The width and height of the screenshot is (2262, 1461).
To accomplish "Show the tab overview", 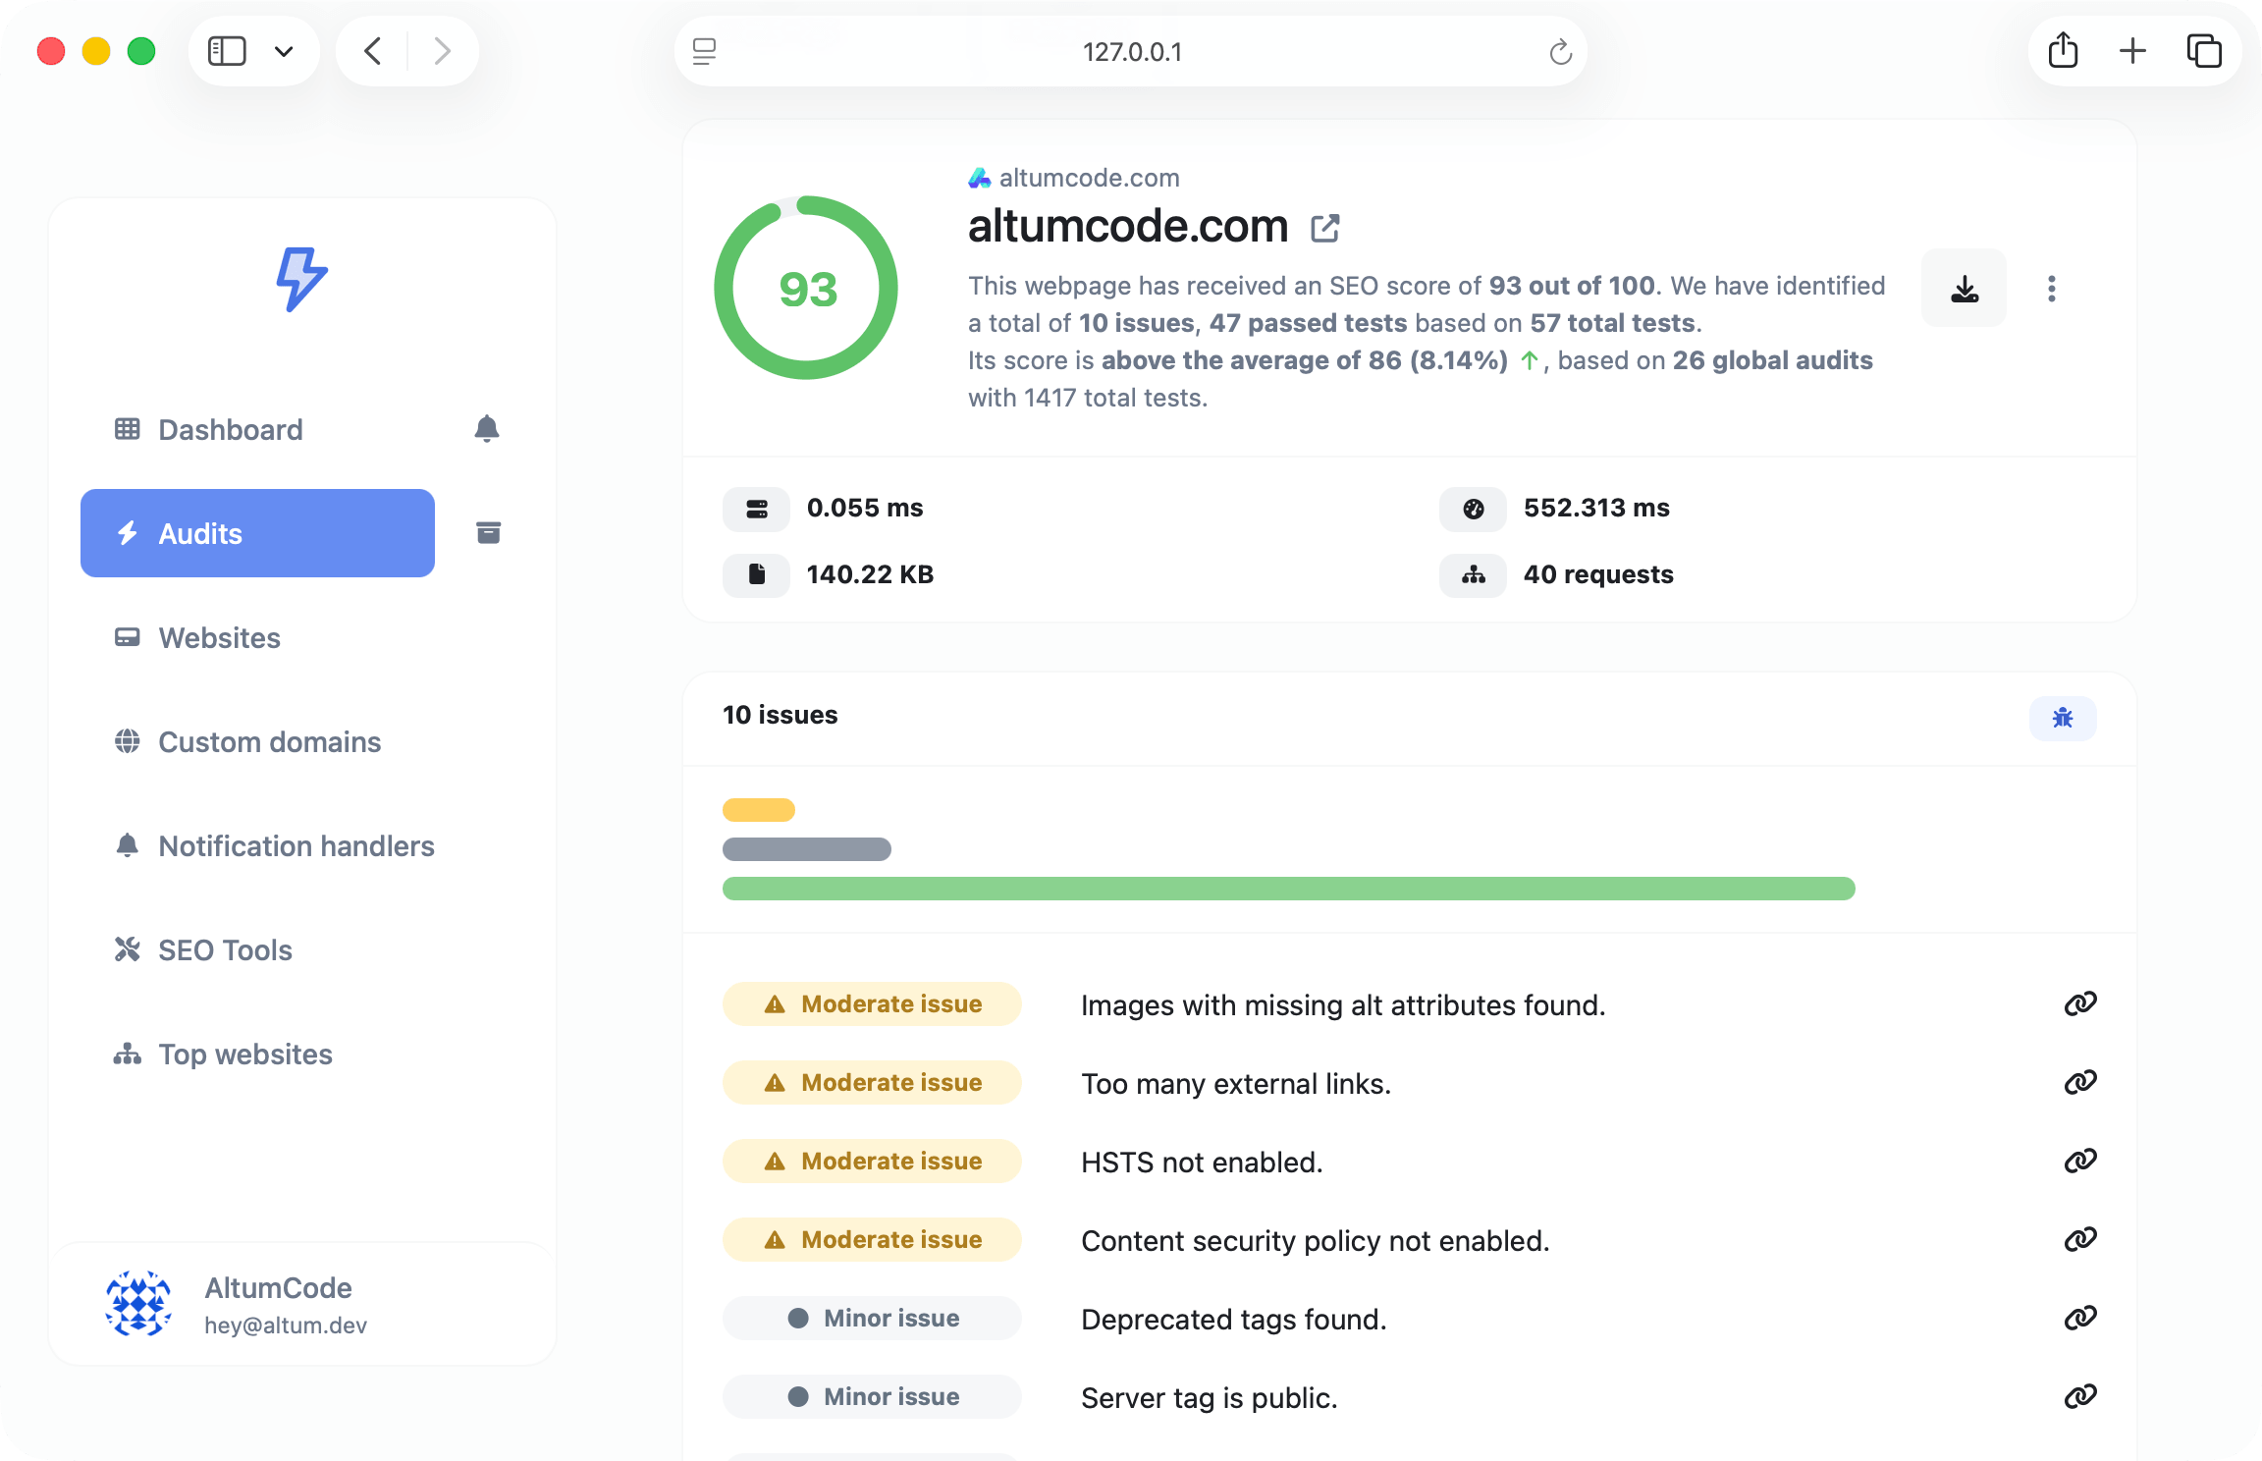I will click(x=2204, y=51).
